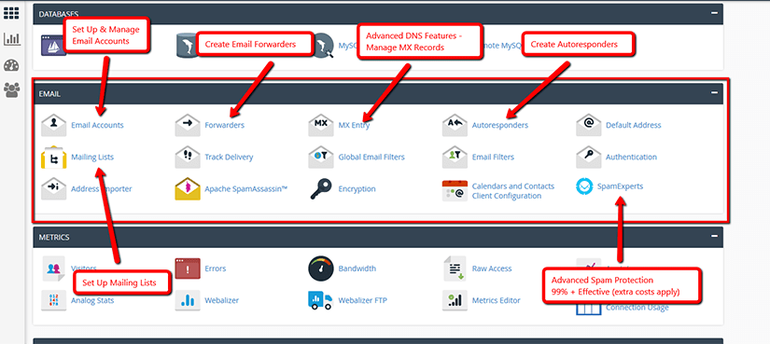This screenshot has width=770, height=344.
Task: Open the user manager people sidebar icon
Action: pyautogui.click(x=11, y=89)
